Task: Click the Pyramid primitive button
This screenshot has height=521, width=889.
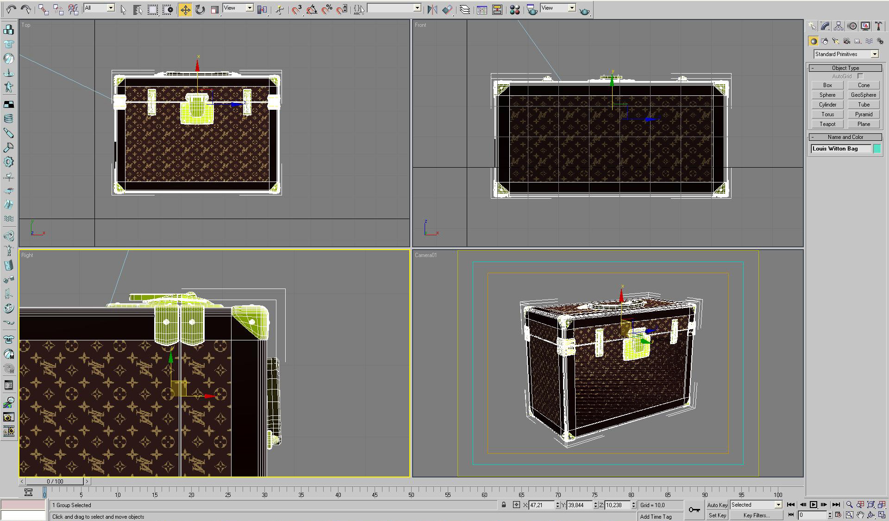Action: (x=864, y=114)
